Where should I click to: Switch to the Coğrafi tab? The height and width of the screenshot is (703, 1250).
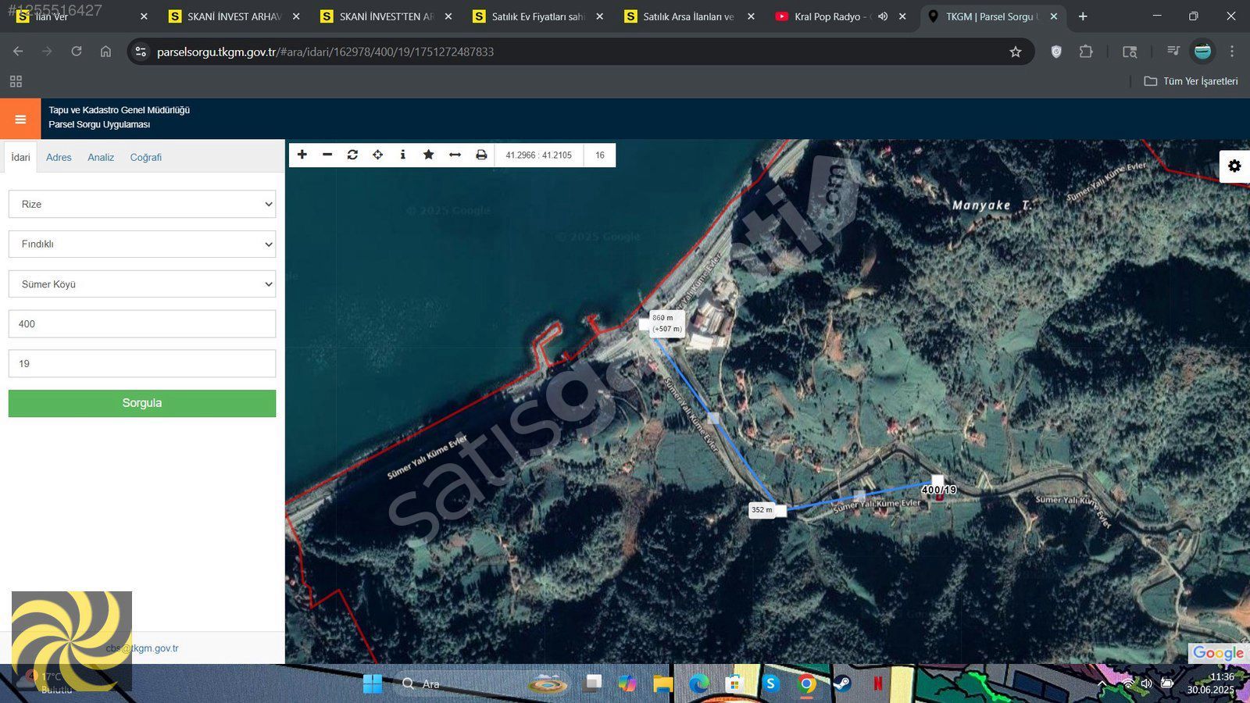point(146,157)
